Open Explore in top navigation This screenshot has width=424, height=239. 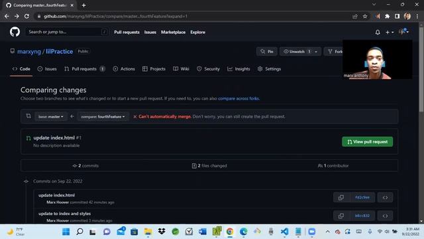click(x=197, y=33)
